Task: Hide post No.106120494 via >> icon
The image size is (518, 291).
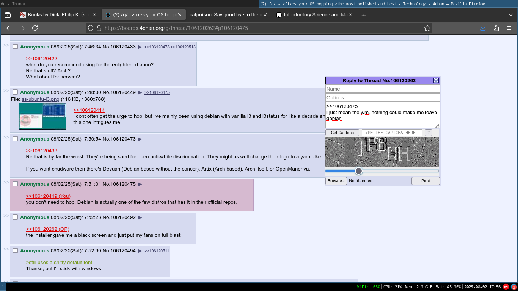Action: tap(6, 249)
